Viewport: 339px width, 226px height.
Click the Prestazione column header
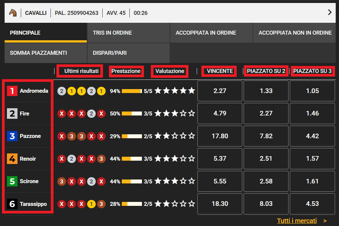click(126, 71)
